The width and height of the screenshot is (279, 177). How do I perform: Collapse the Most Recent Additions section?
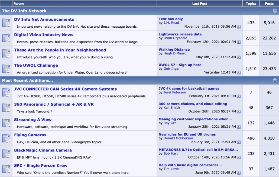(x=275, y=81)
